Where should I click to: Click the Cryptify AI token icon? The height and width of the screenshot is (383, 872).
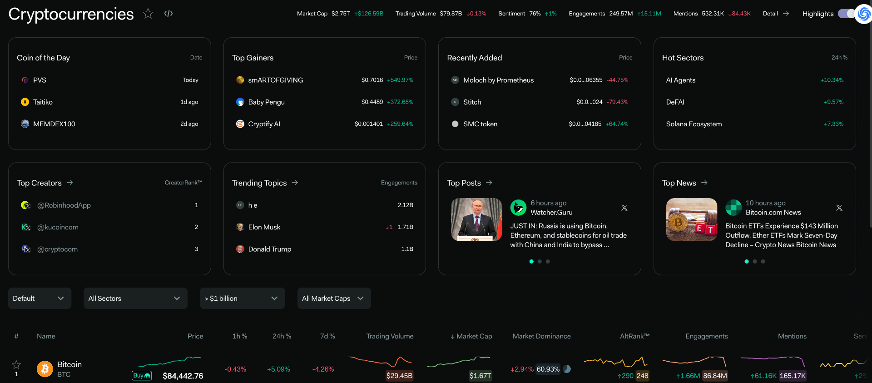pyautogui.click(x=240, y=124)
